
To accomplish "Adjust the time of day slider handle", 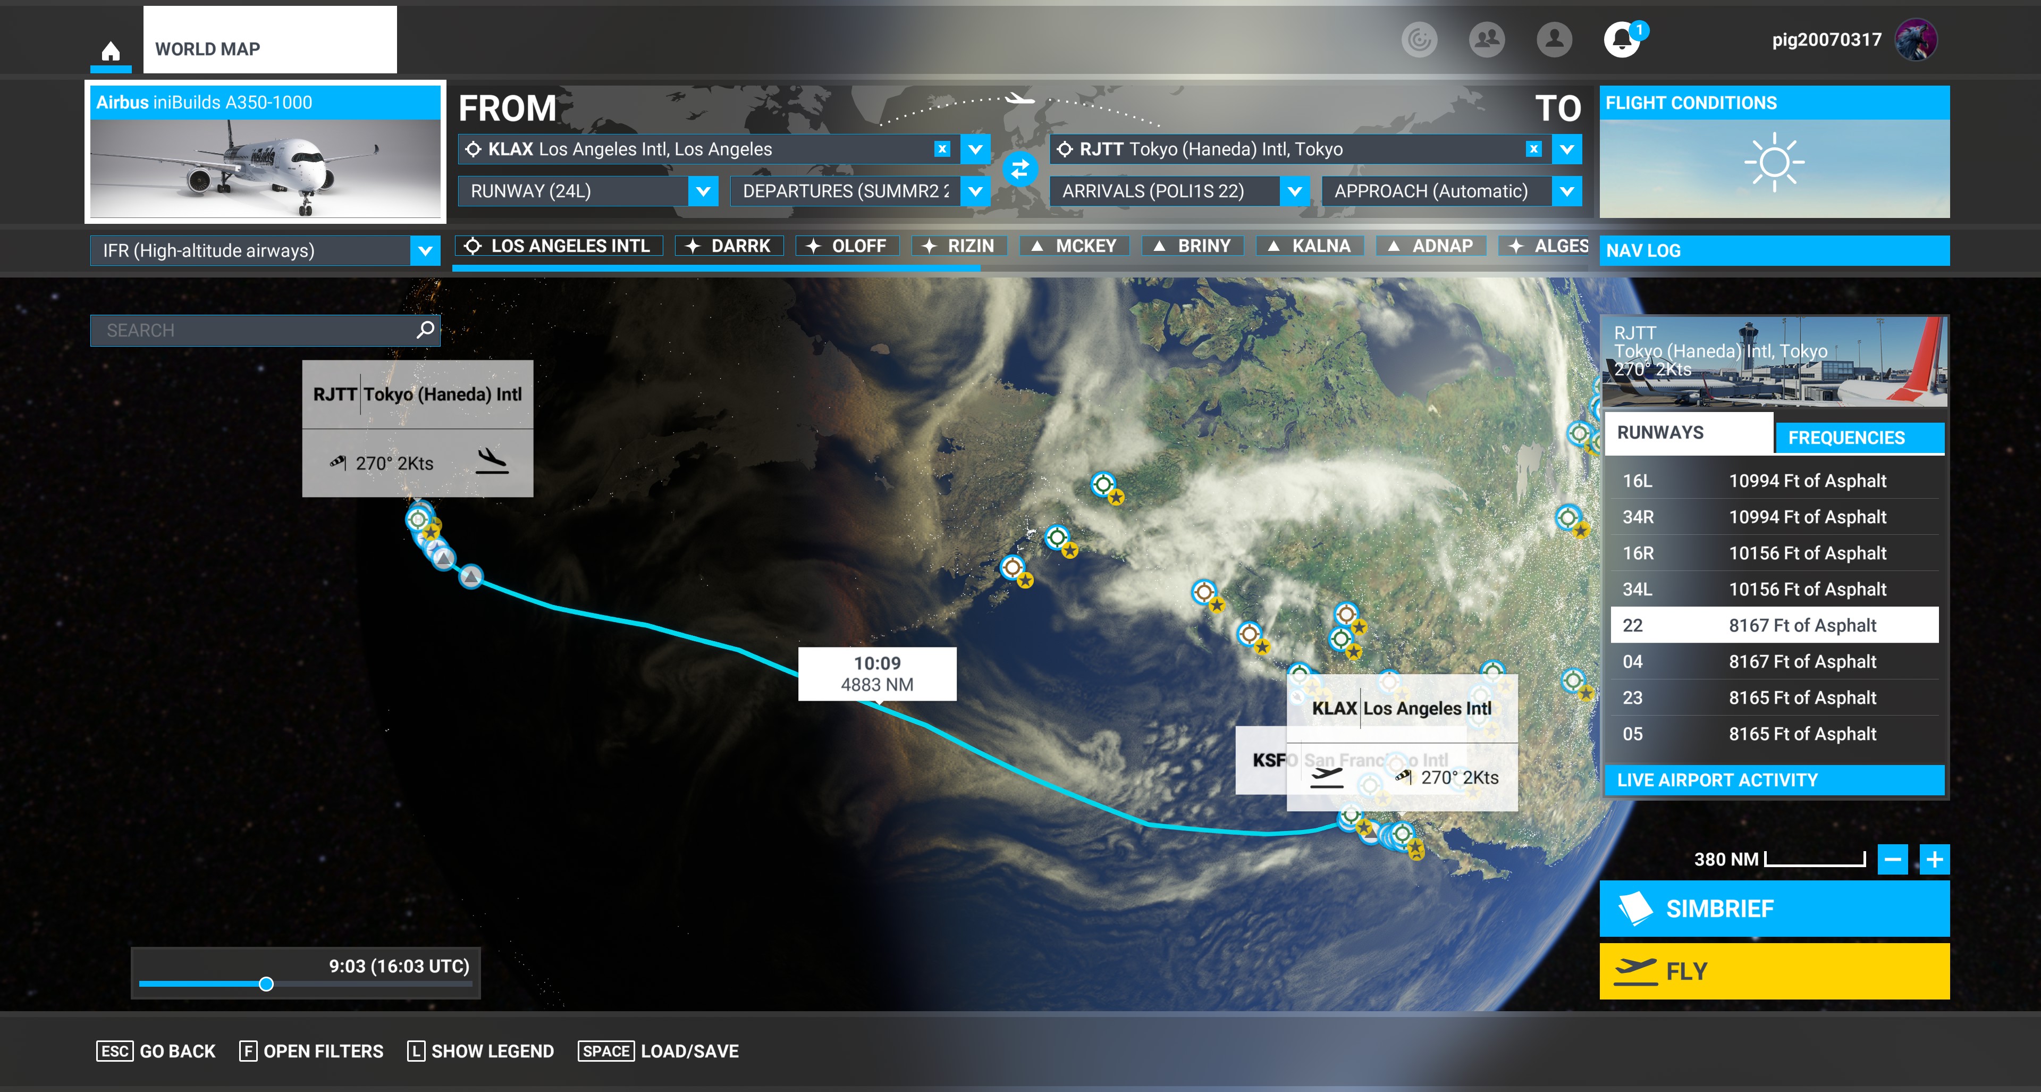I will tap(266, 984).
